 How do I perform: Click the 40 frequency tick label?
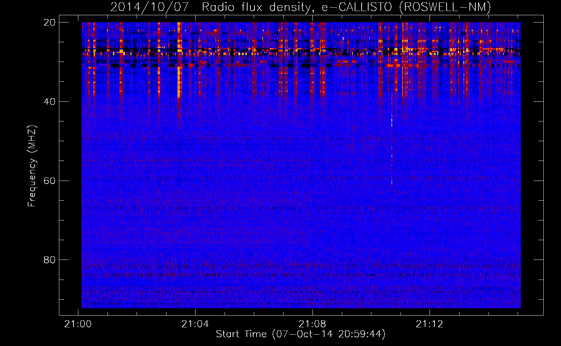coord(50,102)
